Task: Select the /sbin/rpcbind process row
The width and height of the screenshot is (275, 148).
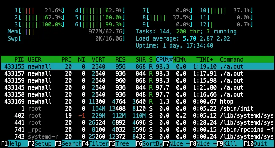Action: point(137,129)
